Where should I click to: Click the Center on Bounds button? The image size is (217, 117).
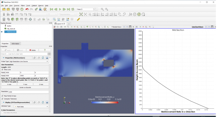pos(25,87)
